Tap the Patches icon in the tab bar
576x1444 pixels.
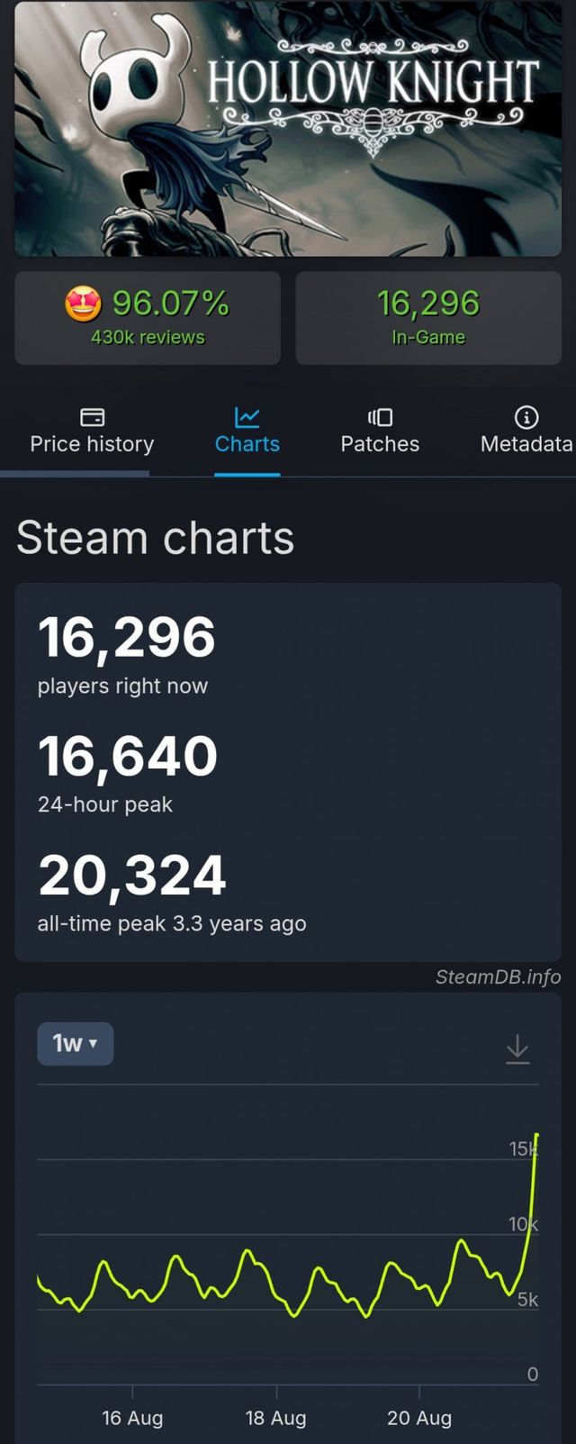(379, 417)
